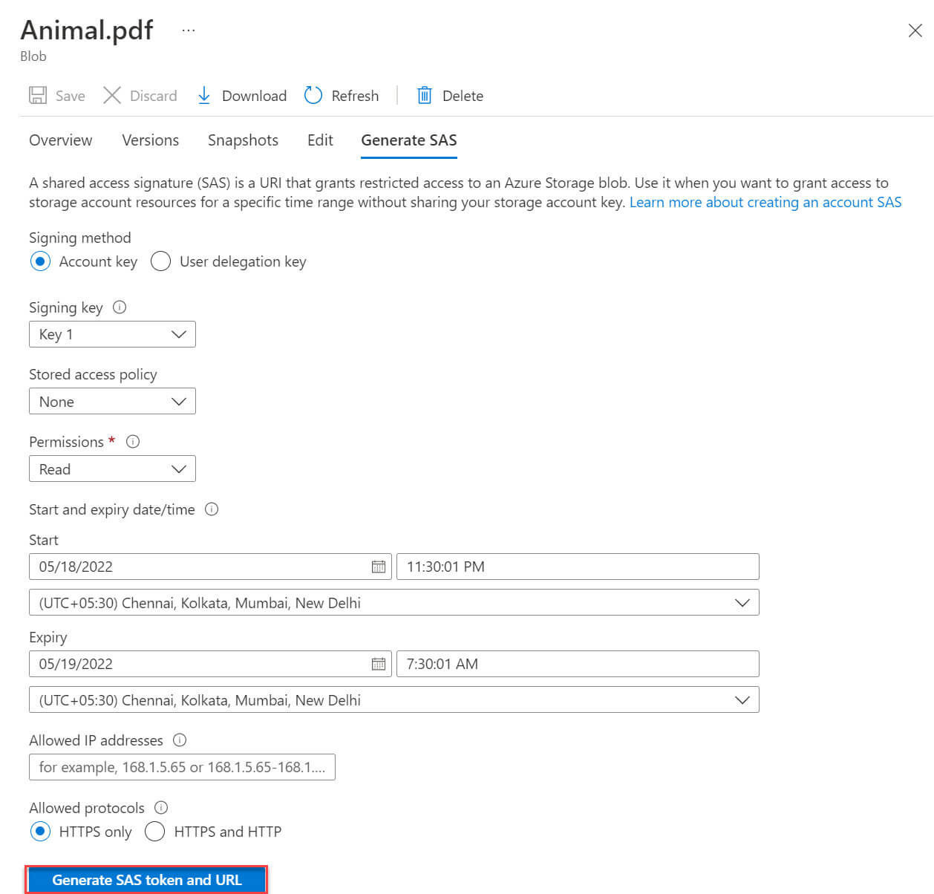Screen dimensions: 934x894
Task: Select the Account key signing method
Action: coord(41,261)
